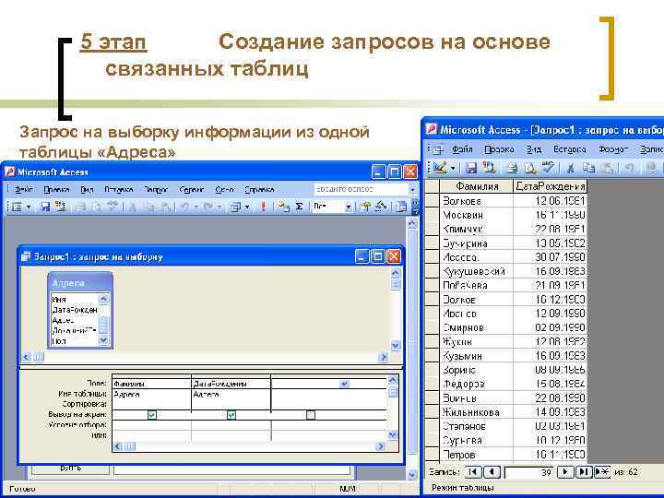
Task: Click the Build icon in query design toolbar
Action: click(381, 207)
